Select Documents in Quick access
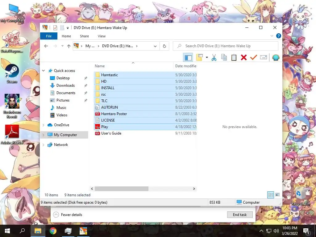 (66, 93)
